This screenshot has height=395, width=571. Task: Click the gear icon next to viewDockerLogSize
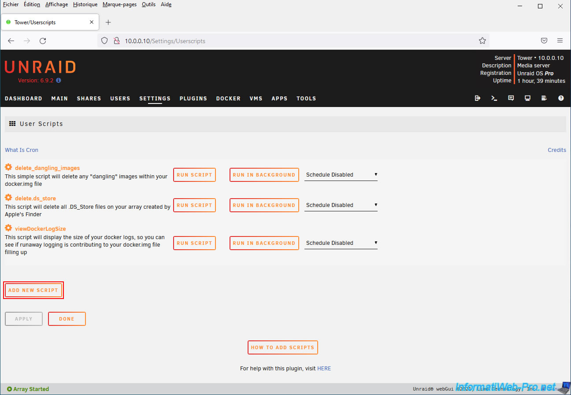(8, 228)
